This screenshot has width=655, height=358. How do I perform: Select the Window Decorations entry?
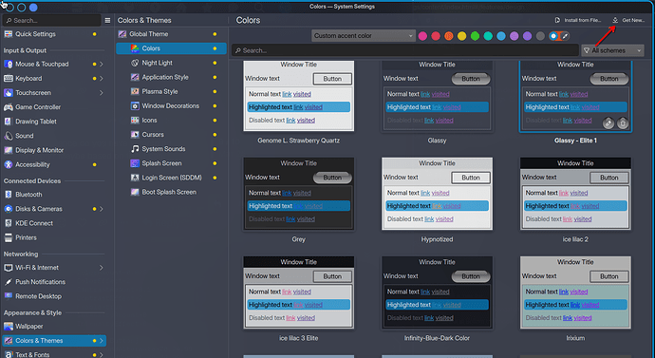[x=172, y=105]
